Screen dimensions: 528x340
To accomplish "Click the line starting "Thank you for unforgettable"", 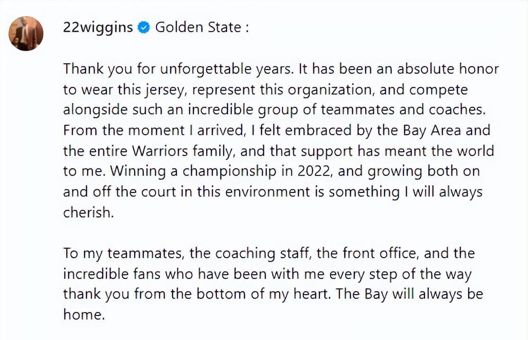I will (281, 69).
